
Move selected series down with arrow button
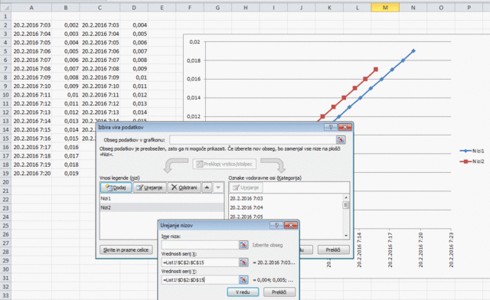[218, 187]
